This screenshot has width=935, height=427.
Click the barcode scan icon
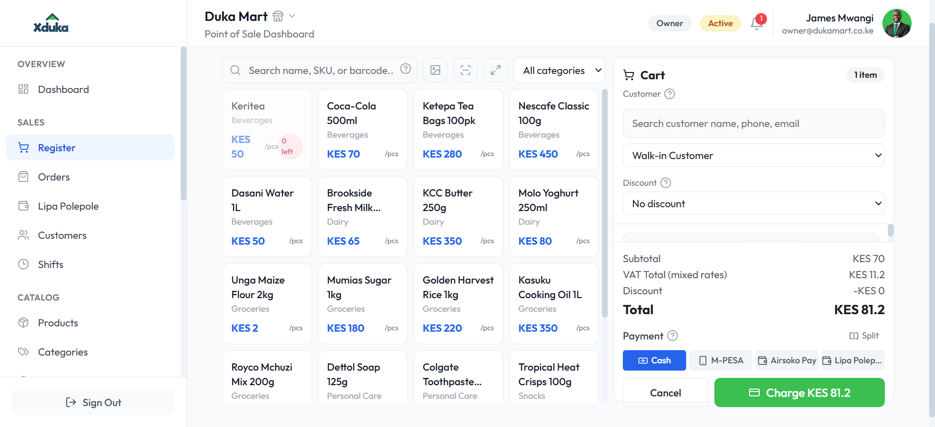466,70
